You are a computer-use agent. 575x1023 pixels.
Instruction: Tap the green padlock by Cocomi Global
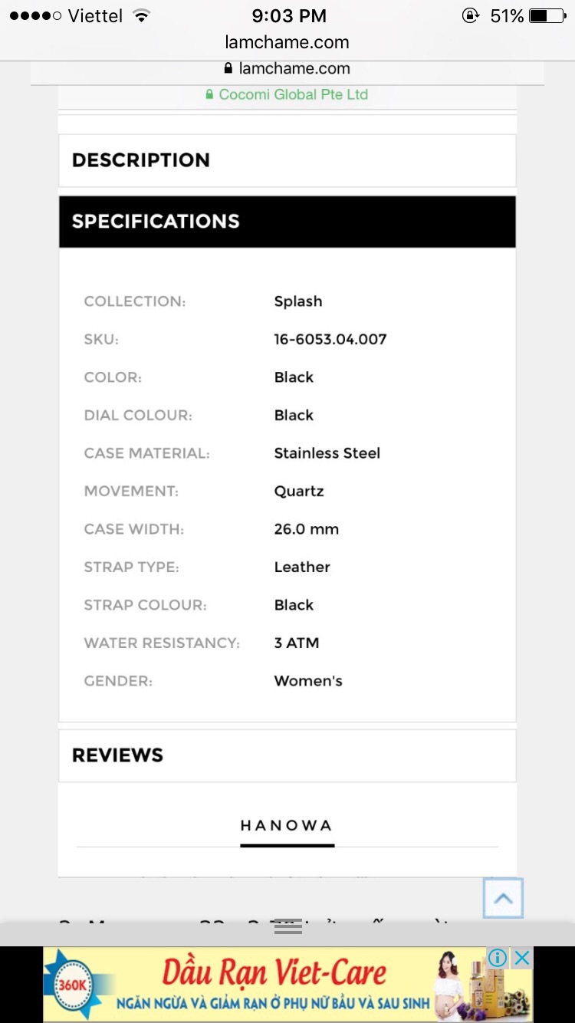pyautogui.click(x=209, y=94)
